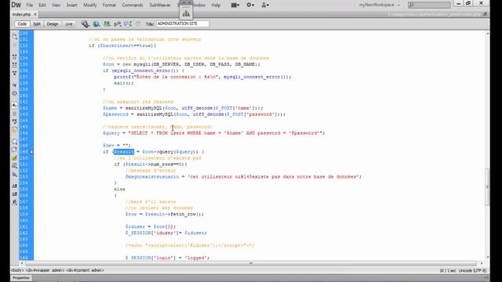Switch to Split view
This screenshot has width=502, height=282.
tap(37, 24)
